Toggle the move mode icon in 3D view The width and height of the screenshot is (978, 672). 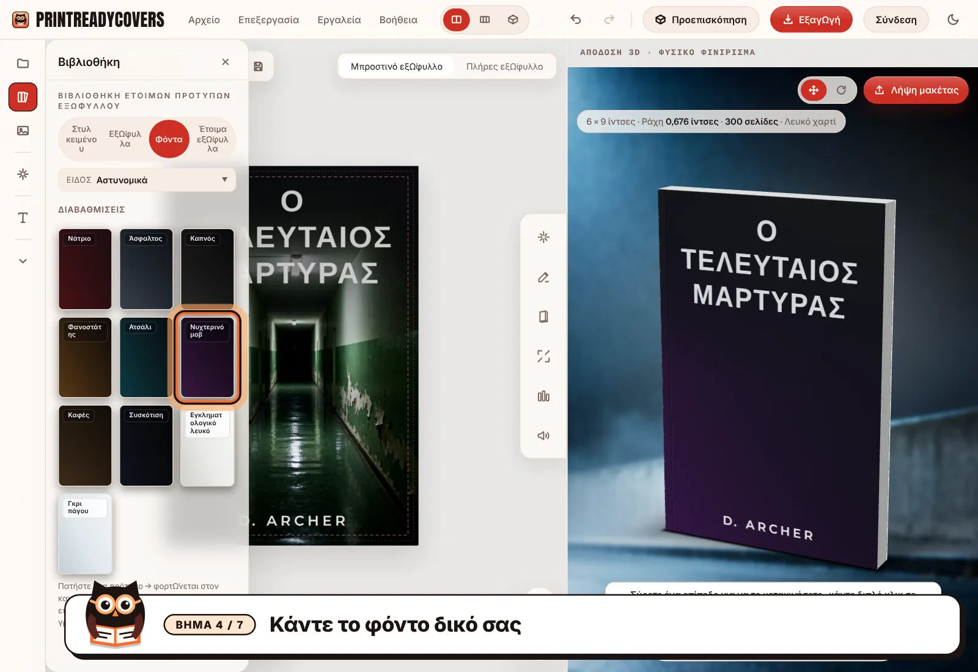click(x=814, y=90)
